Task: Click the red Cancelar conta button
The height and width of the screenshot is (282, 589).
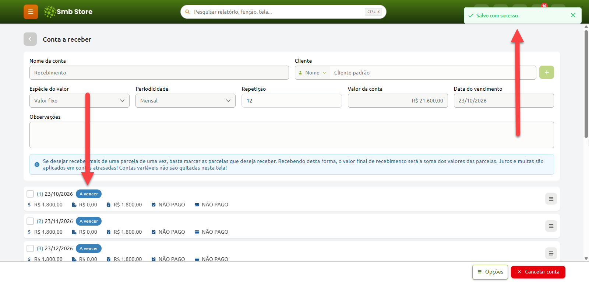Action: pyautogui.click(x=538, y=272)
